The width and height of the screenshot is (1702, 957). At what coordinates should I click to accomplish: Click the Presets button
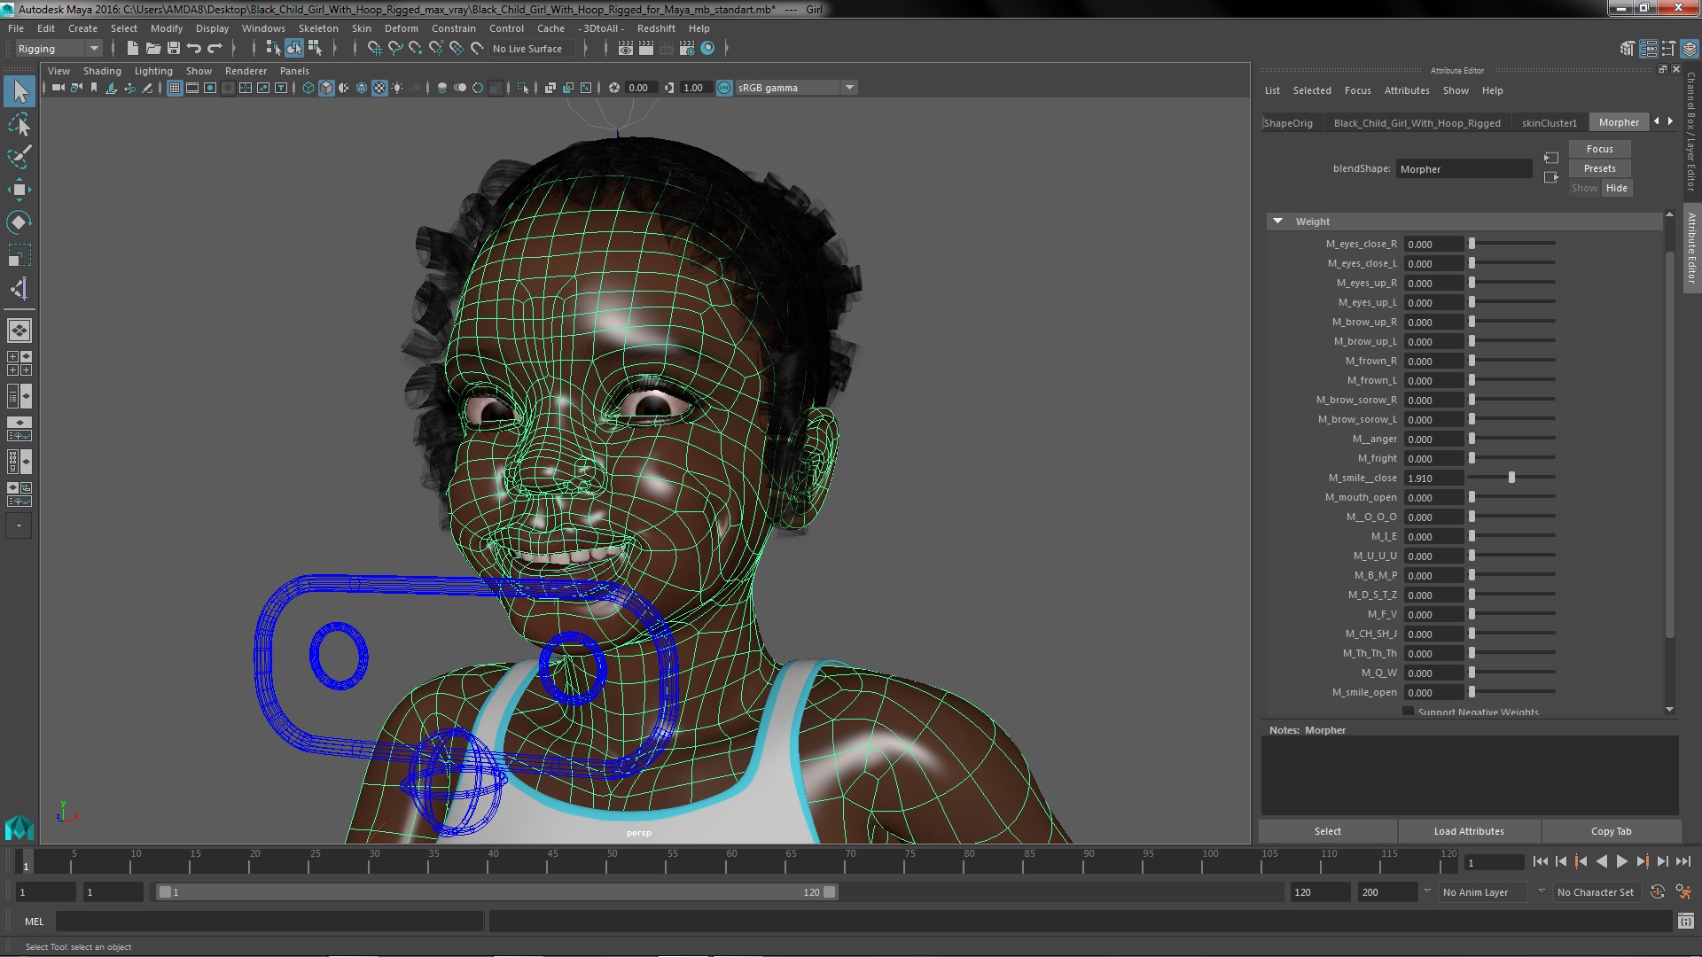click(1599, 168)
